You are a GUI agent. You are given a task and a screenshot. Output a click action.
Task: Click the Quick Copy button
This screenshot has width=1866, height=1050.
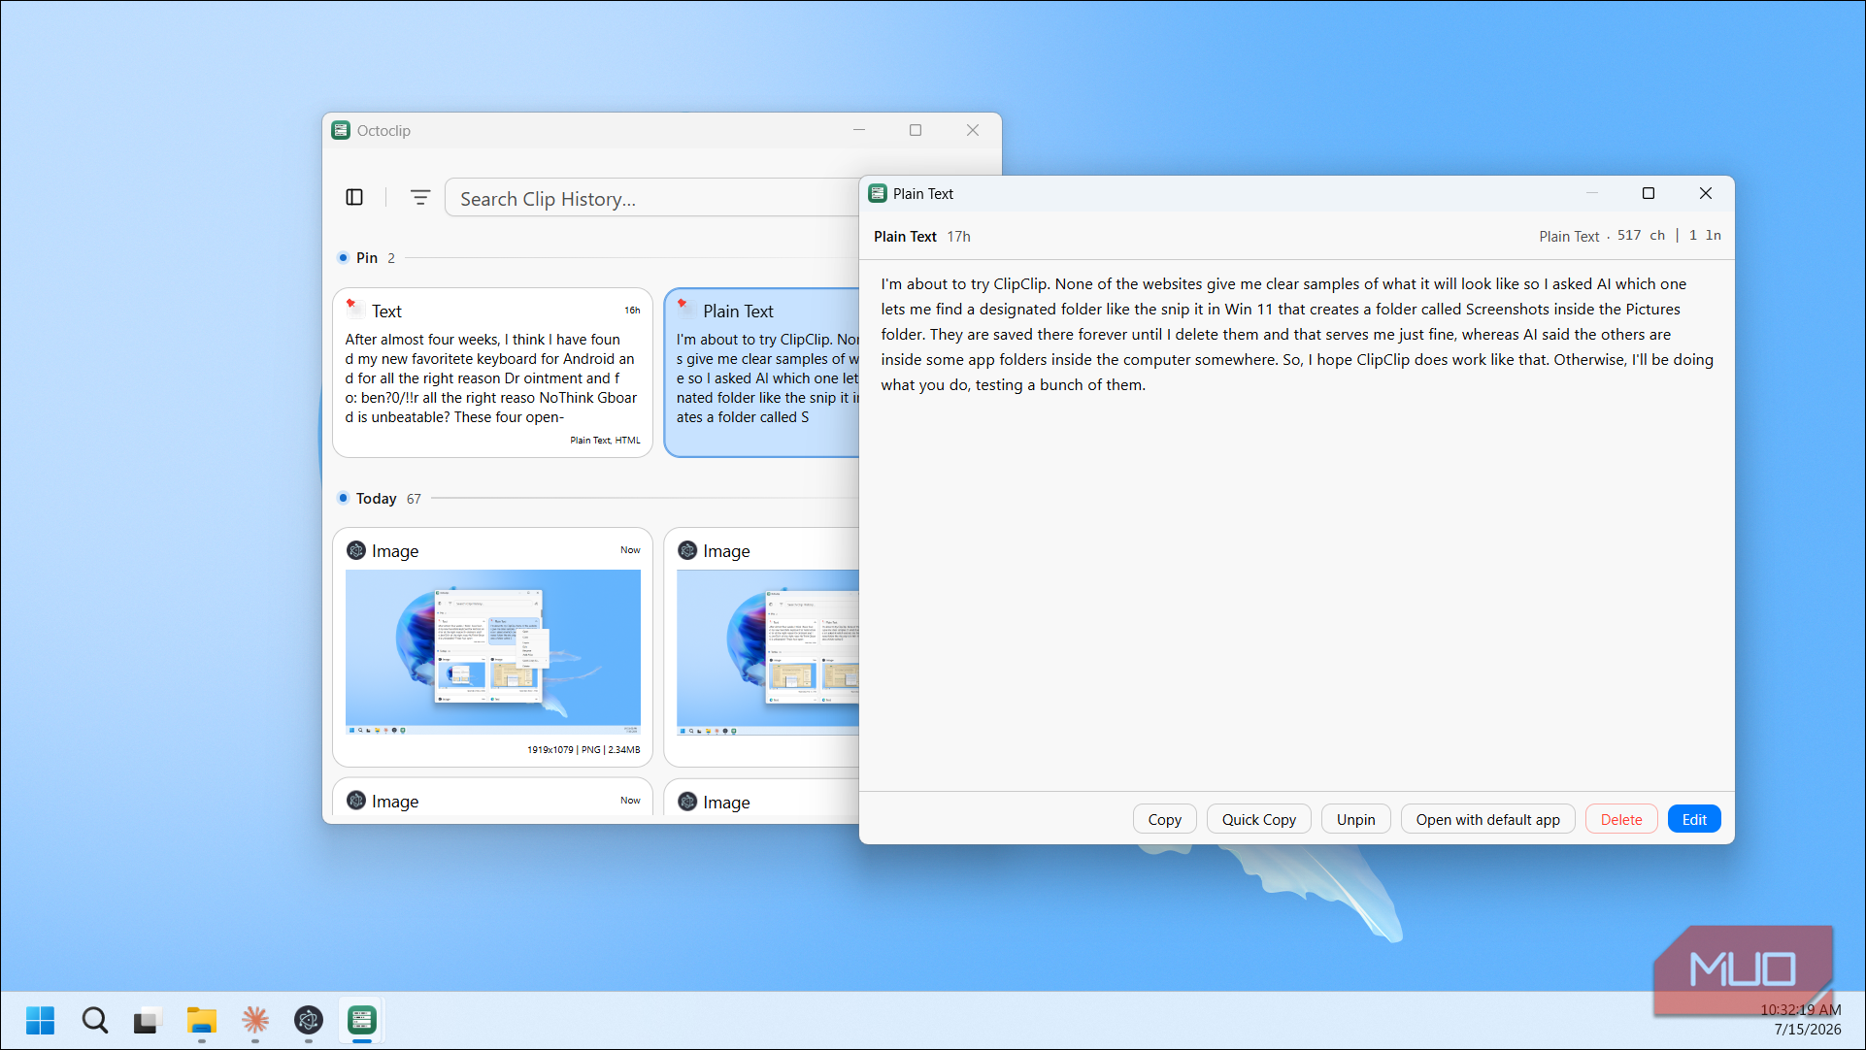pos(1258,819)
